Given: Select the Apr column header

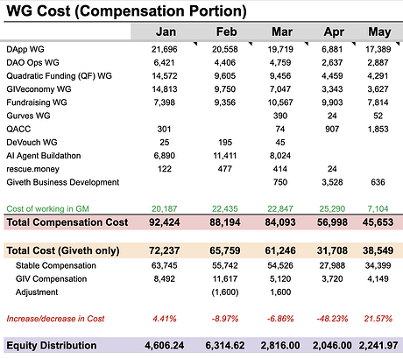Looking at the screenshot, I should pyautogui.click(x=334, y=32).
